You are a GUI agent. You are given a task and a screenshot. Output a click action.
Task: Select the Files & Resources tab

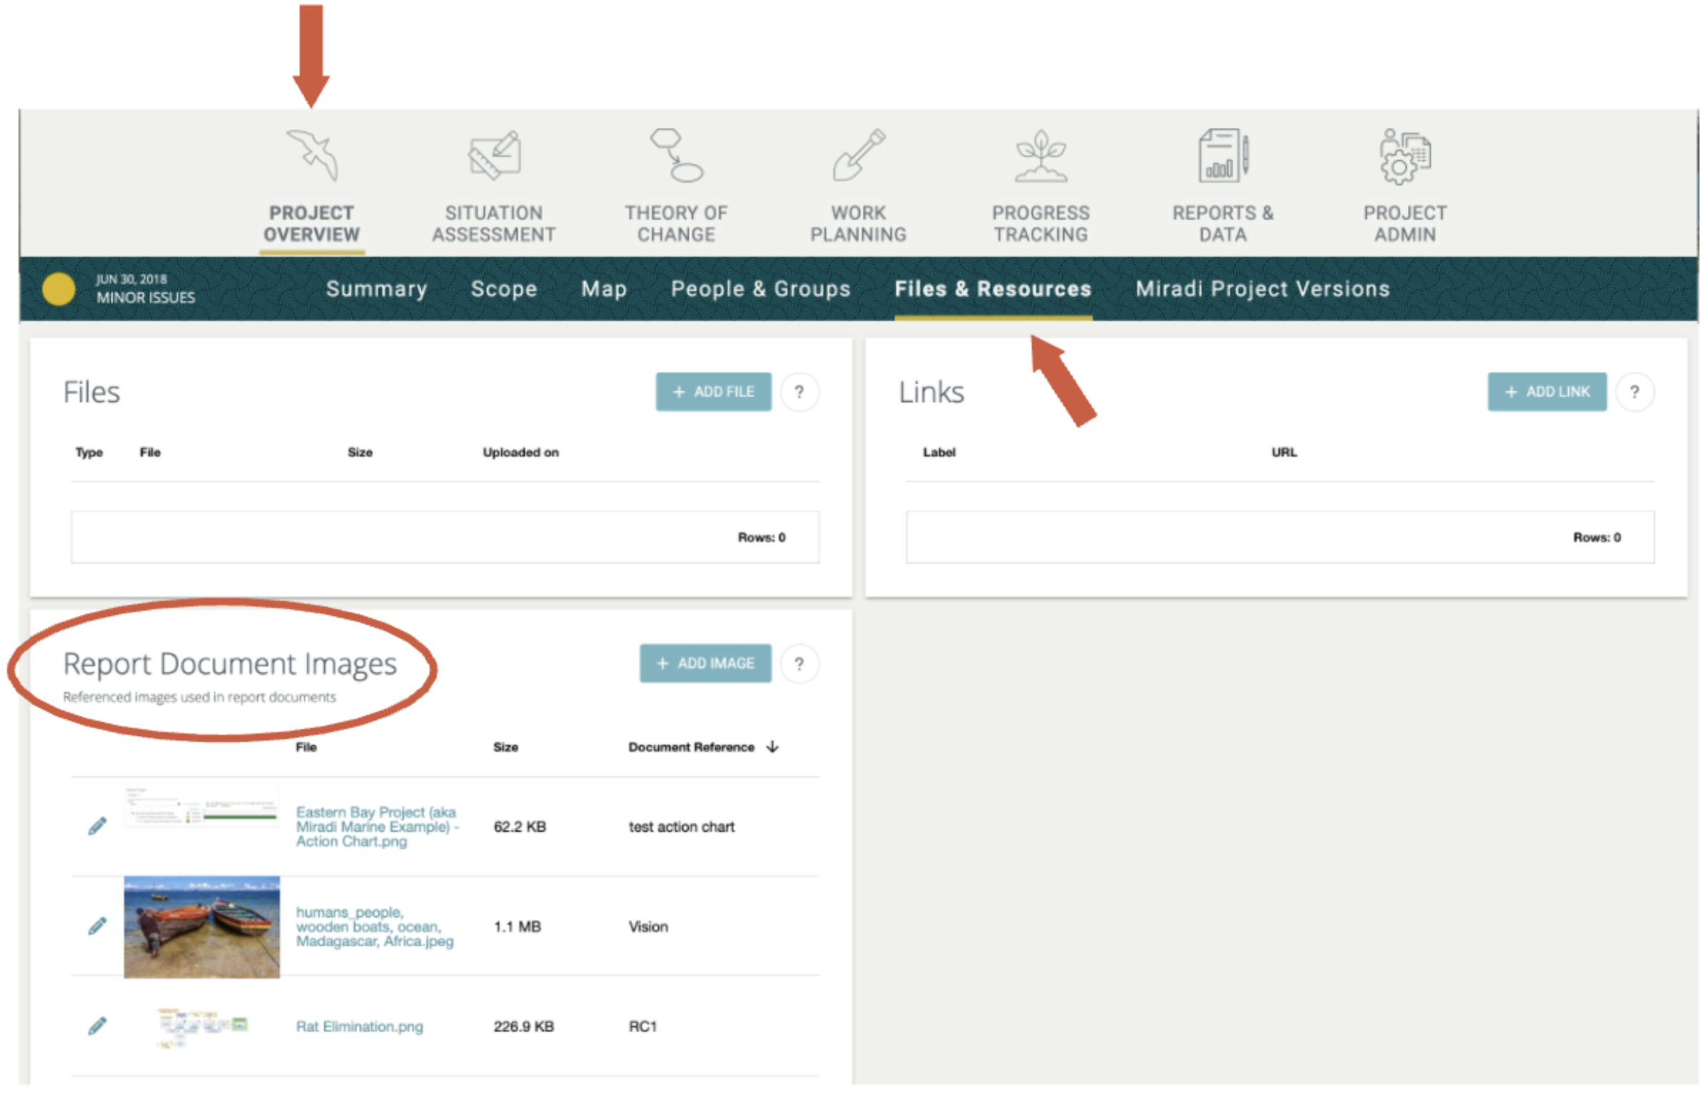[993, 289]
